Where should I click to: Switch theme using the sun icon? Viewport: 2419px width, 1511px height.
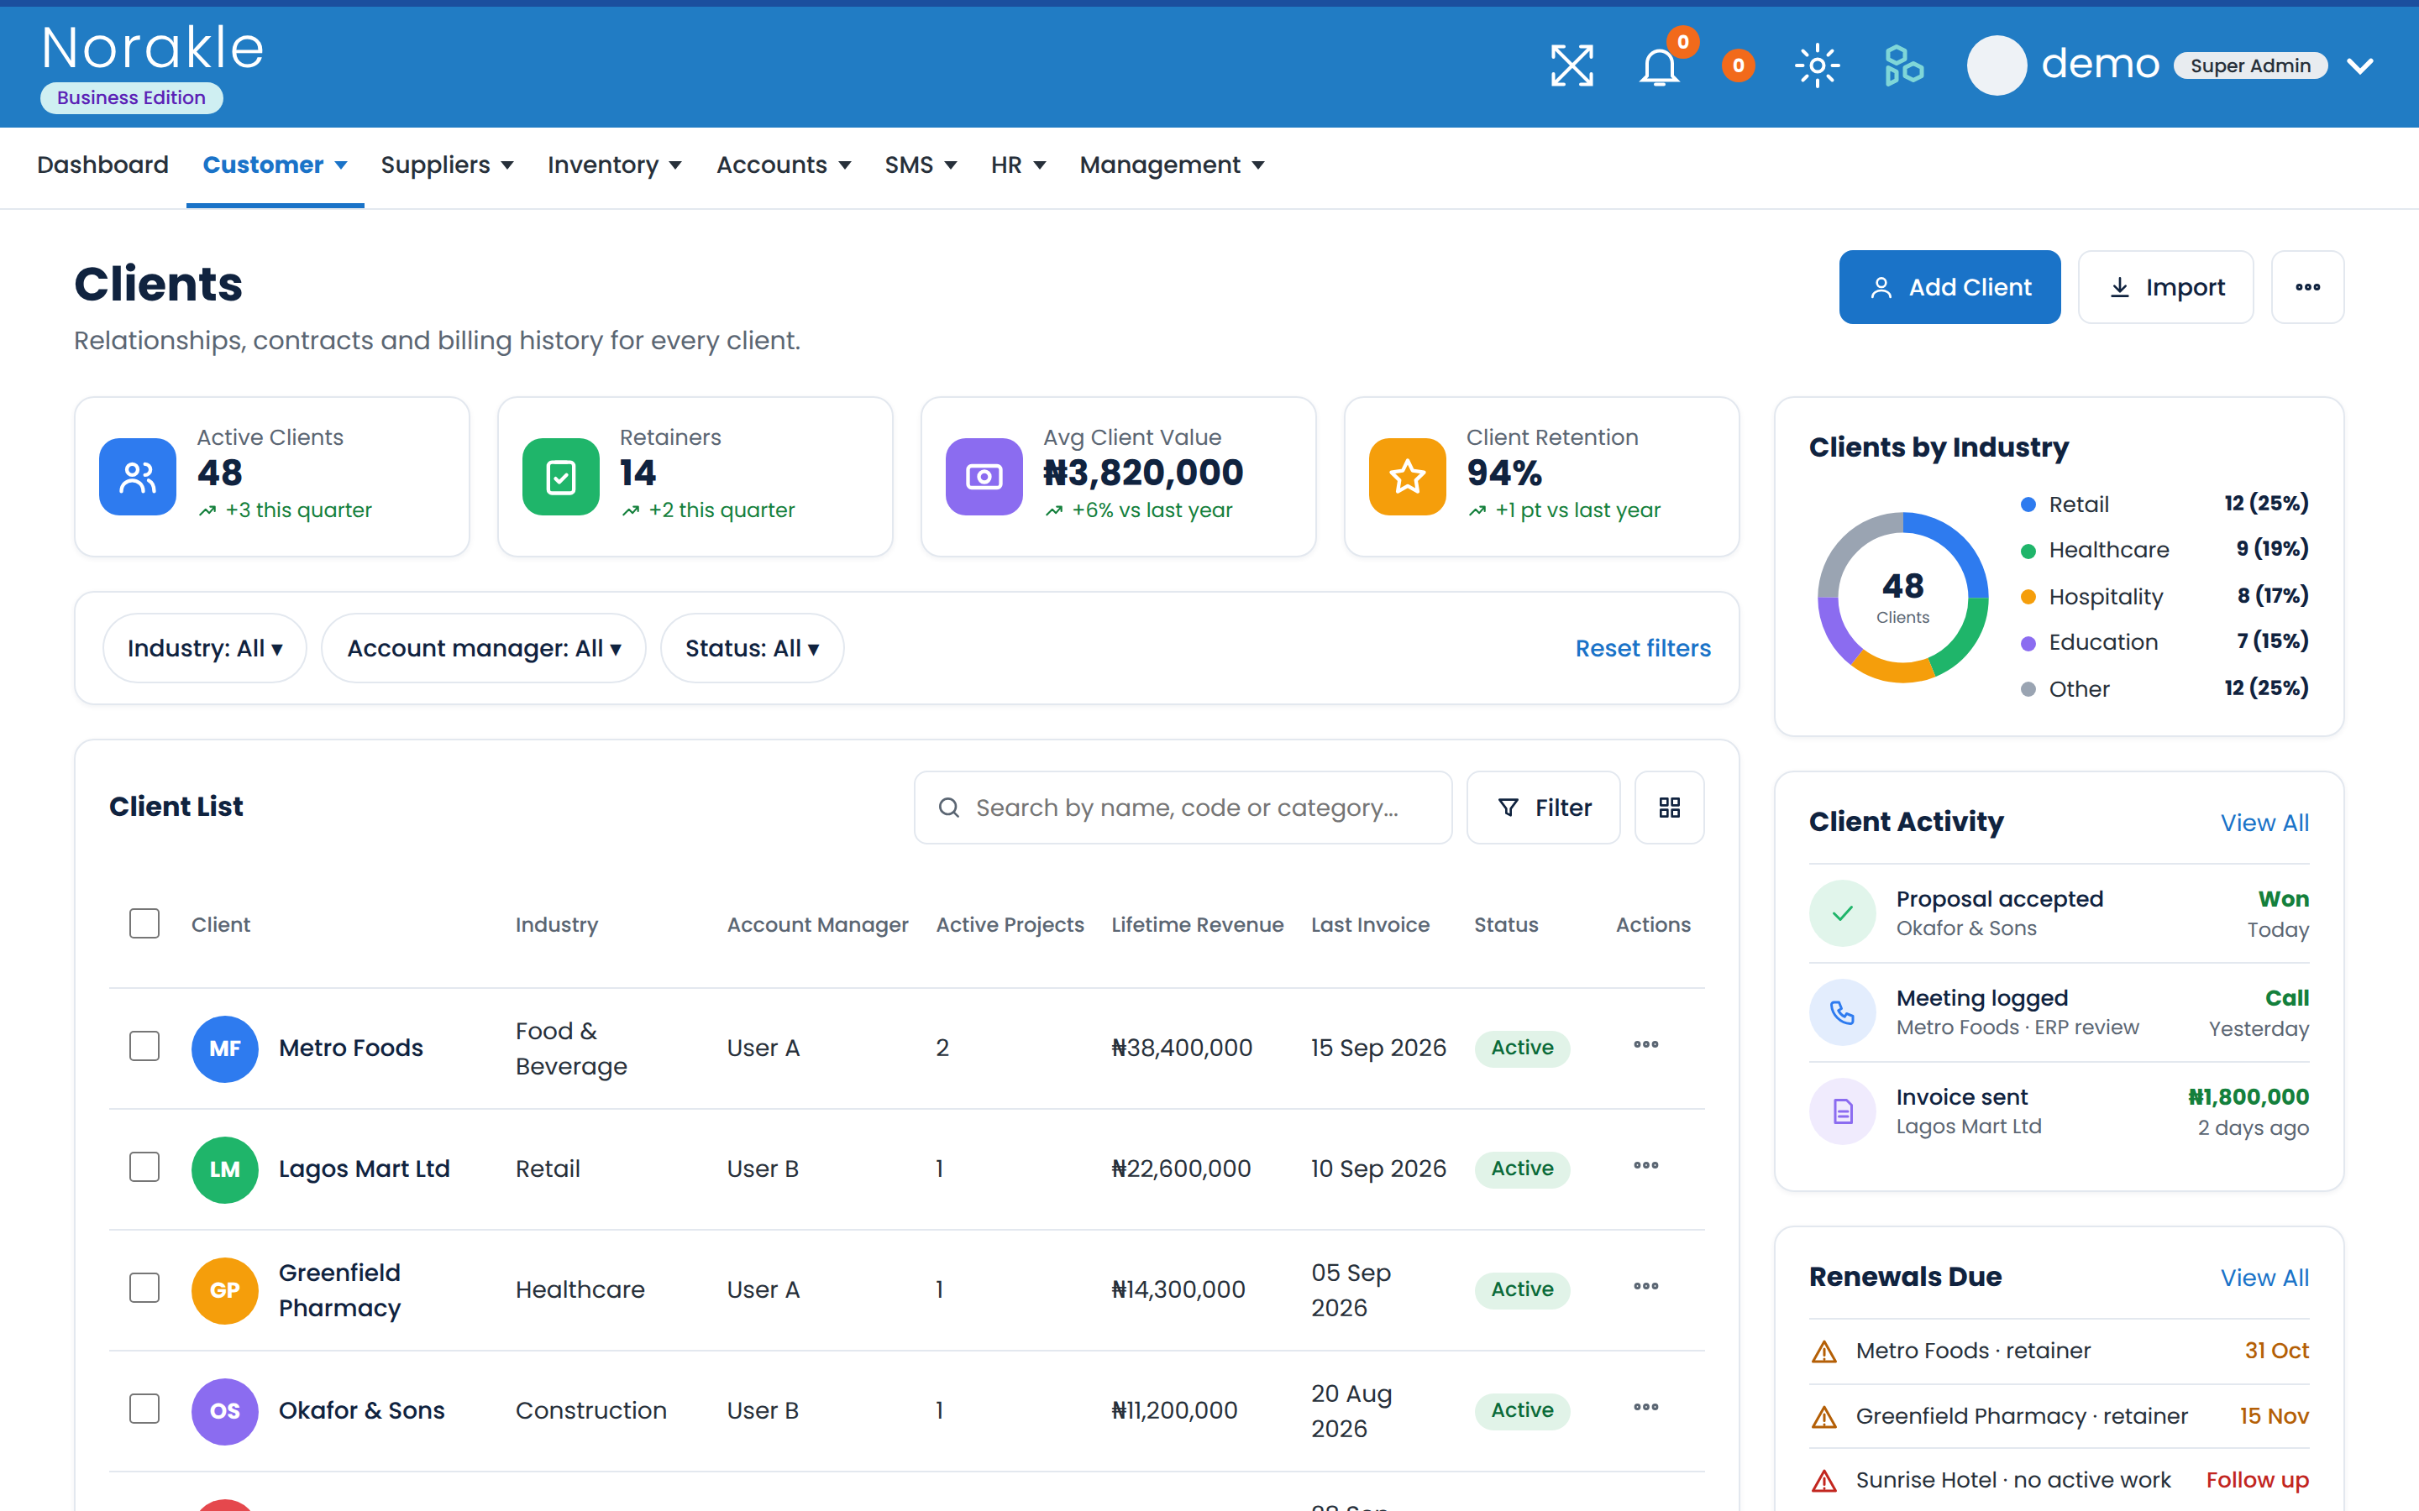coord(1818,66)
